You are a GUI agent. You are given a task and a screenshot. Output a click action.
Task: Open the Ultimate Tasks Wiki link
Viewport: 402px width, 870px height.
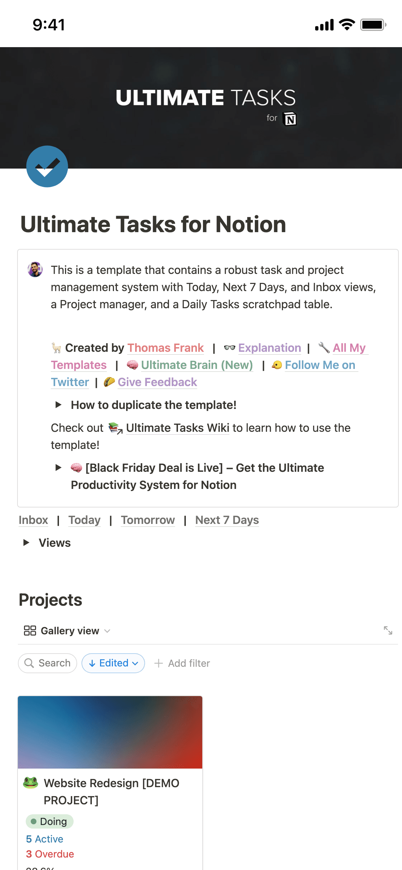click(178, 428)
